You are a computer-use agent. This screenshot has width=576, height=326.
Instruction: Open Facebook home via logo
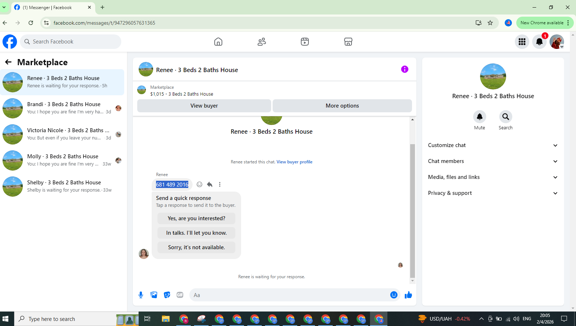[x=10, y=42]
